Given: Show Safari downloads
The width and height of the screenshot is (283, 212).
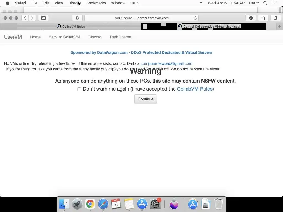Looking at the screenshot, I should coord(251,18).
